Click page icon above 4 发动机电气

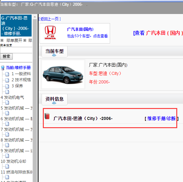coord(7,92)
